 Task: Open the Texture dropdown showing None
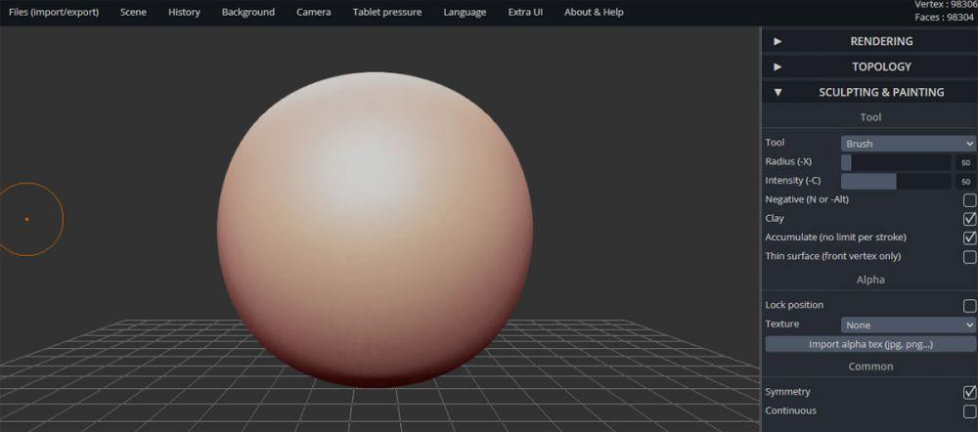909,324
